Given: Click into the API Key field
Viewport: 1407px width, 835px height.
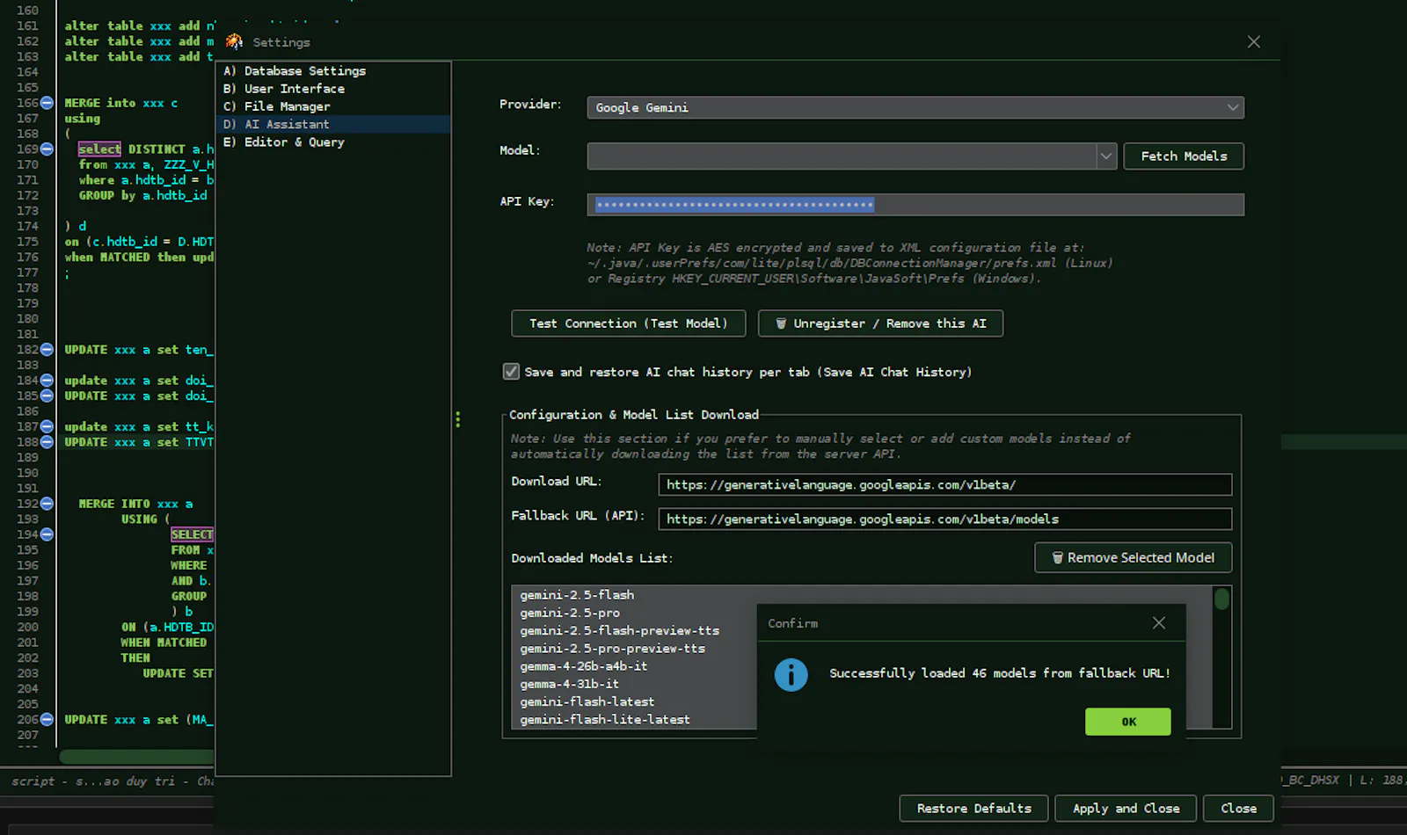Looking at the screenshot, I should click(915, 205).
